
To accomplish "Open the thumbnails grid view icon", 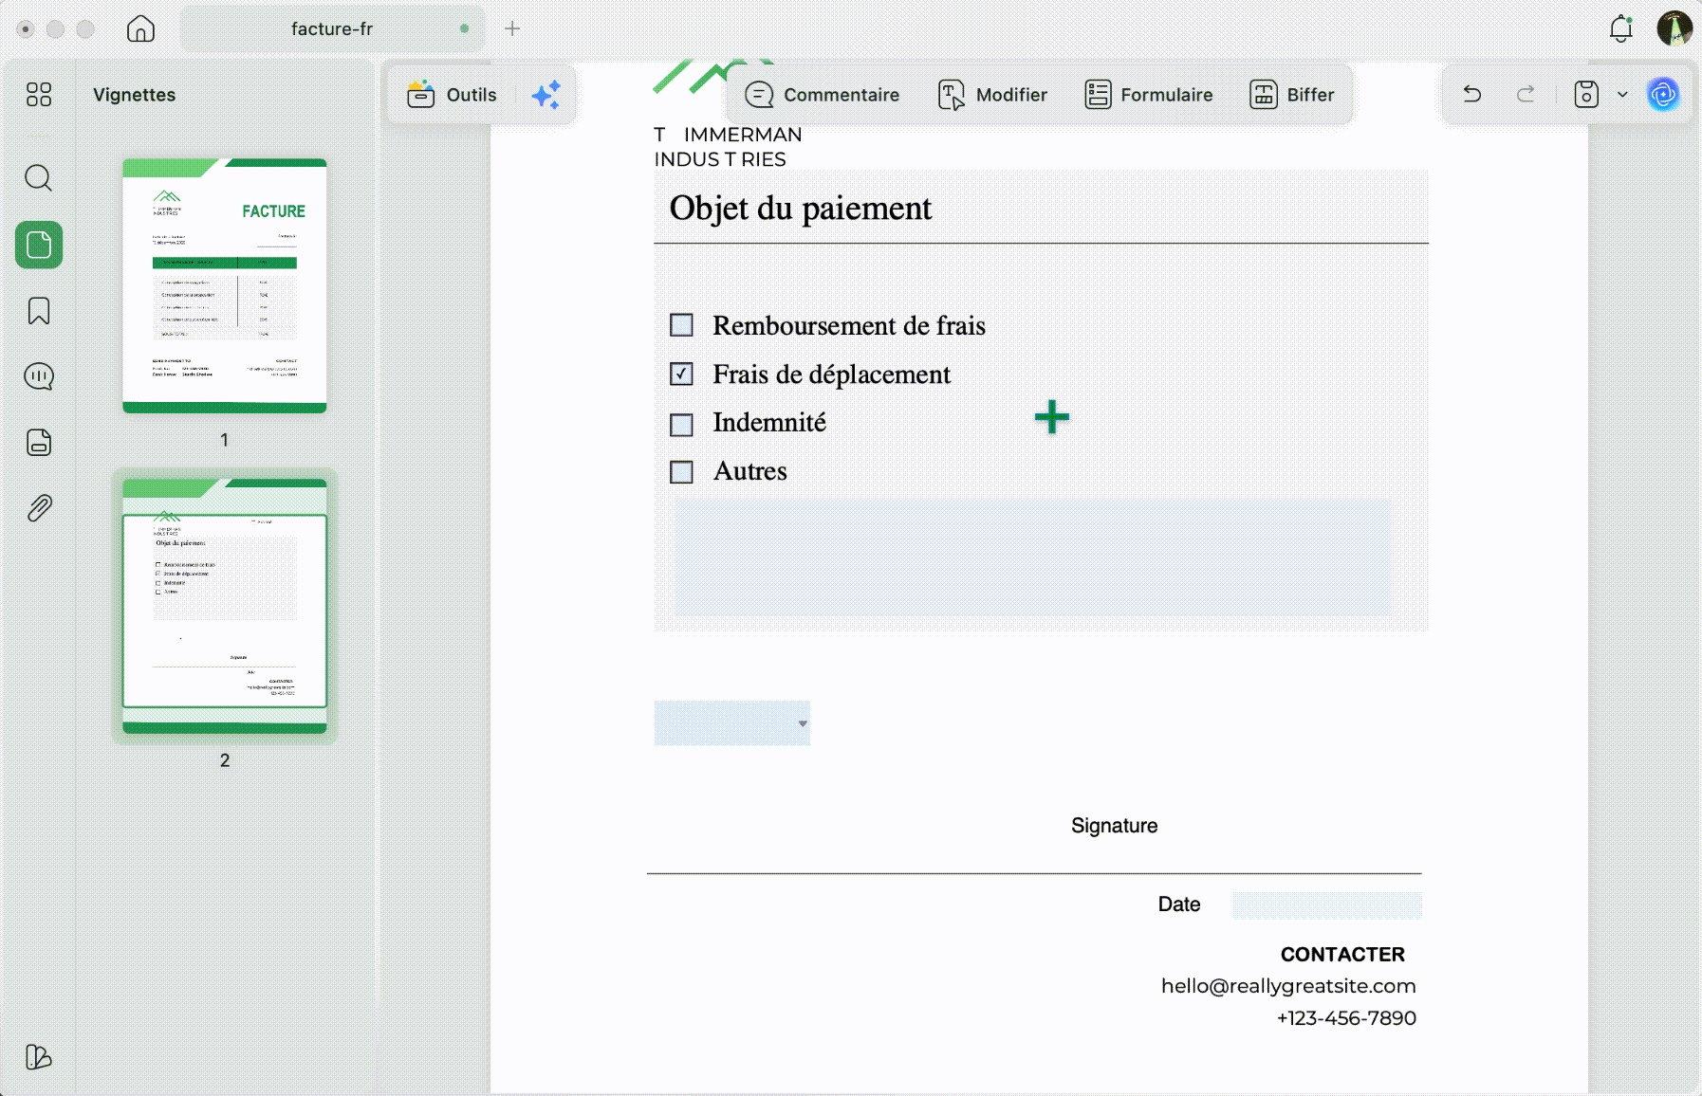I will pos(39,94).
